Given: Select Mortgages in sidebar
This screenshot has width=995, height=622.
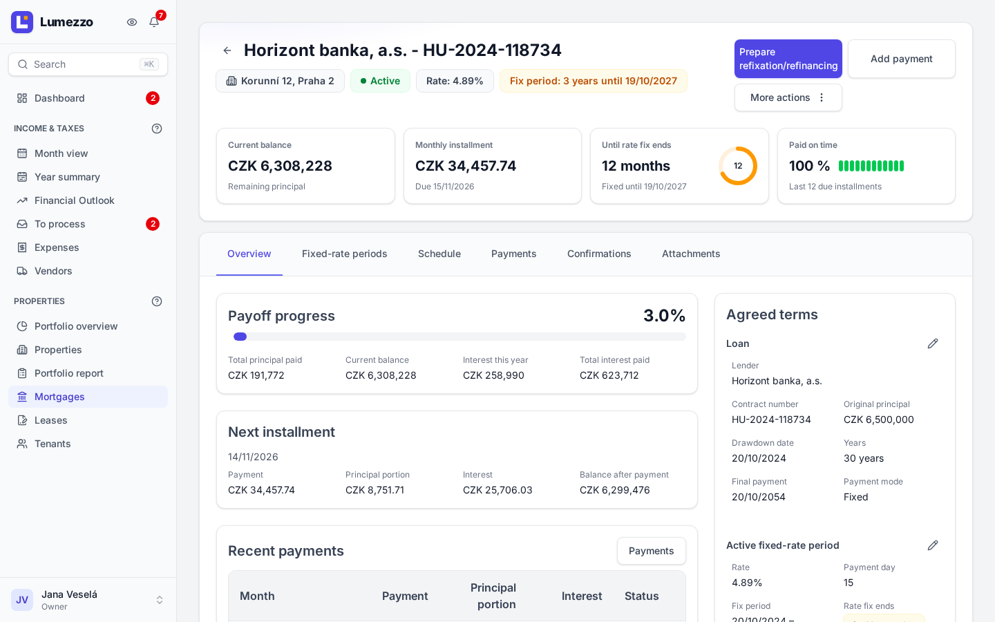Looking at the screenshot, I should pyautogui.click(x=88, y=397).
